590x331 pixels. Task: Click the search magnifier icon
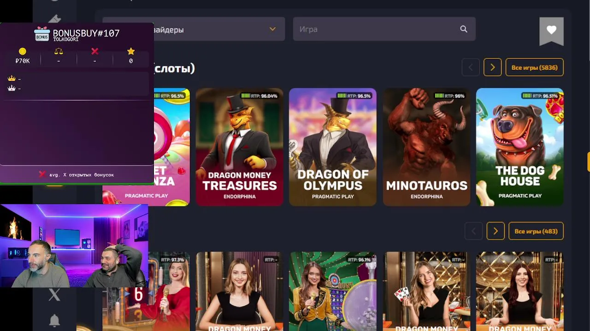(464, 29)
